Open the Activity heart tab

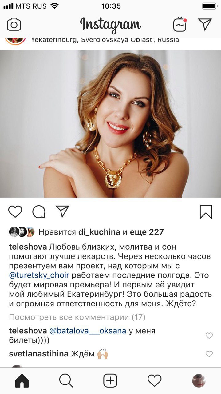pyautogui.click(x=155, y=381)
